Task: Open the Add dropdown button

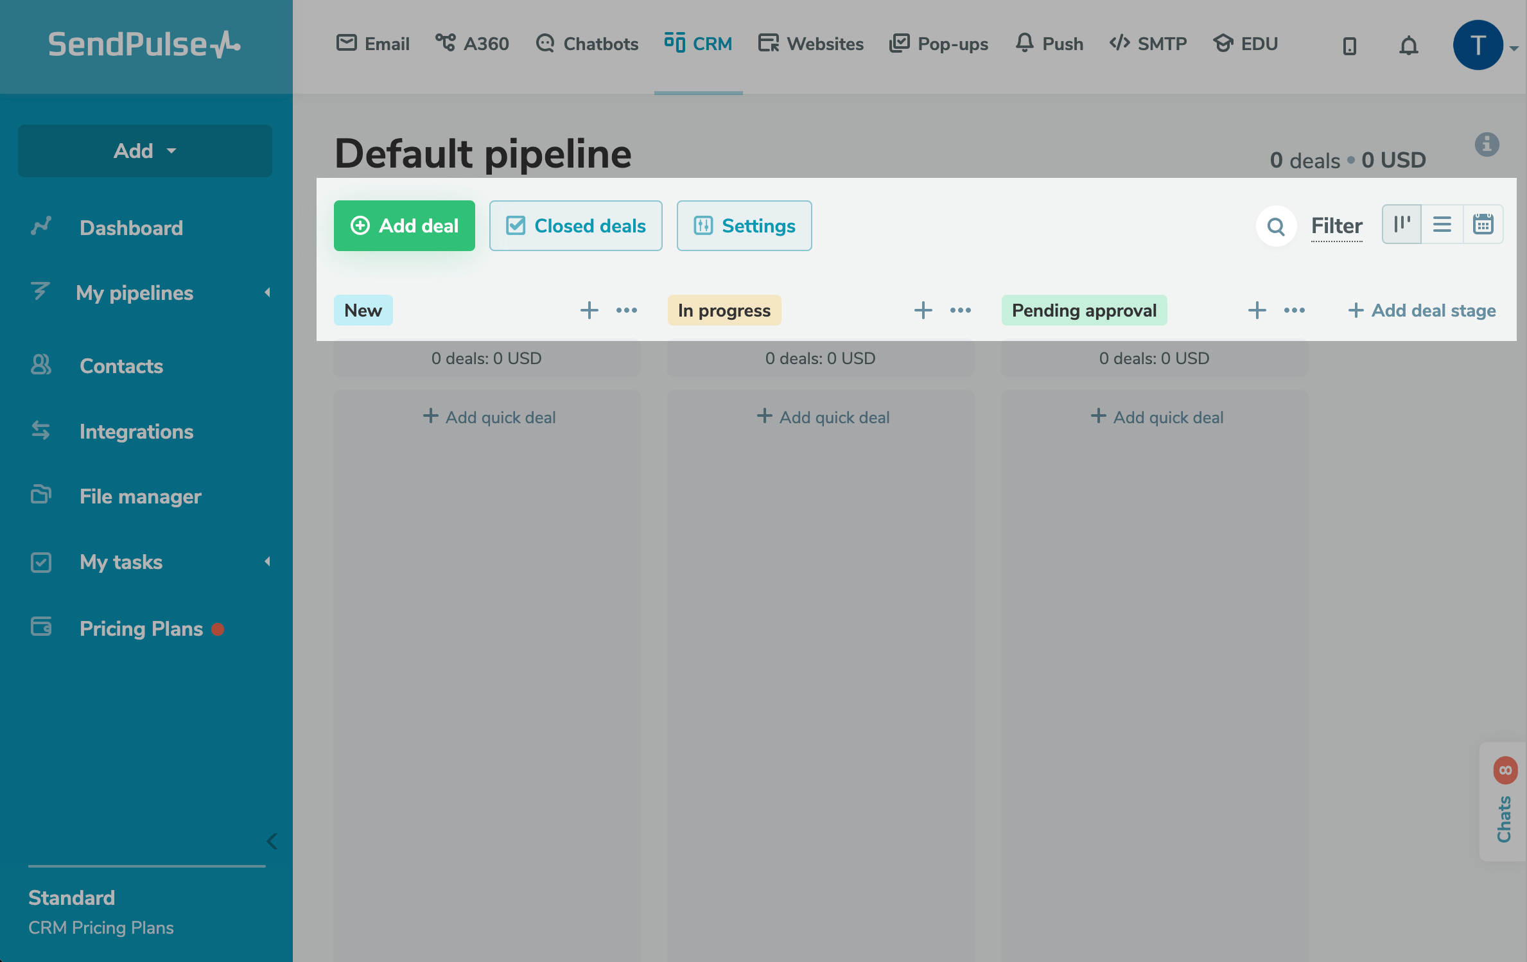Action: coord(145,151)
